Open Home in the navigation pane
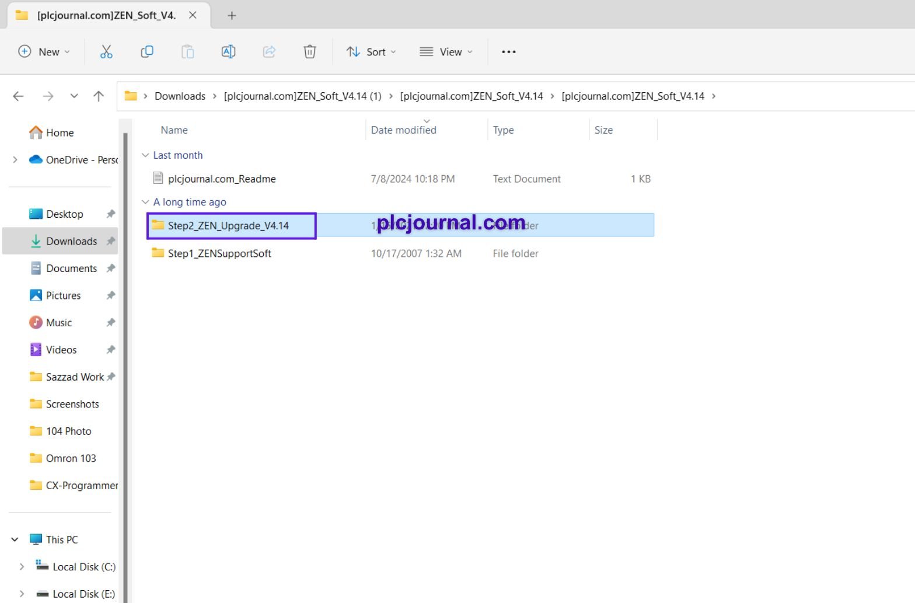 pos(60,133)
